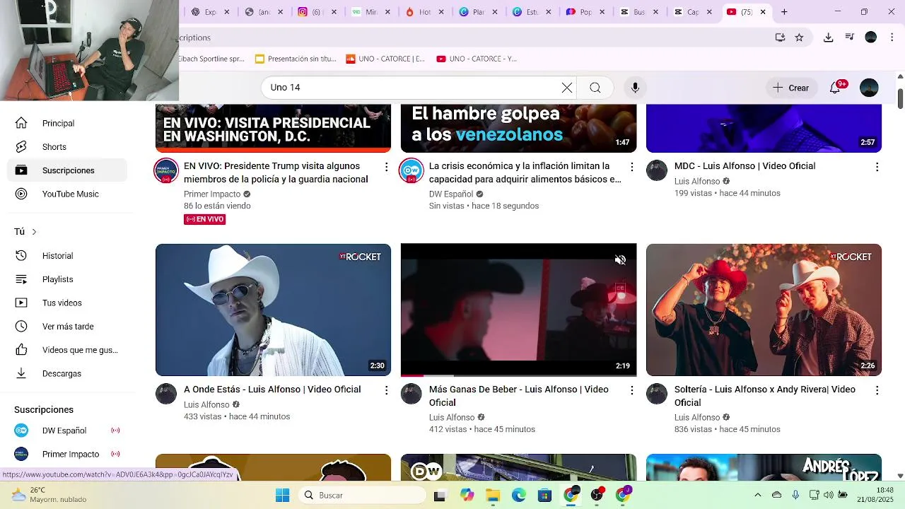Open MDC - Luis Alfonso video title
905x509 pixels.
point(745,166)
